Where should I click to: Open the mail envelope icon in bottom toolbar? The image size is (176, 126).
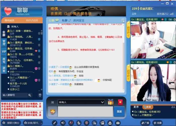click(x=118, y=123)
